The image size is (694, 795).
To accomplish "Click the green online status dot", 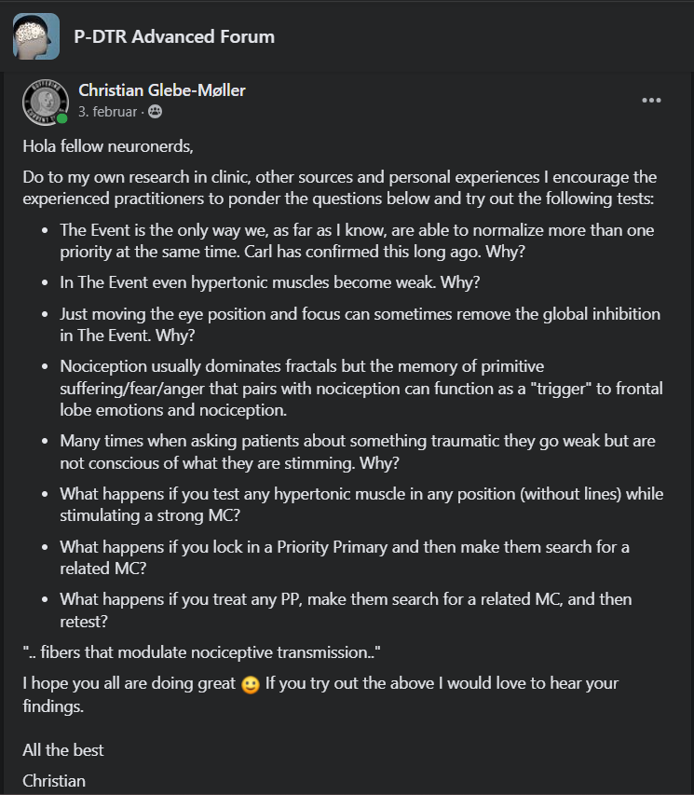I will click(62, 118).
